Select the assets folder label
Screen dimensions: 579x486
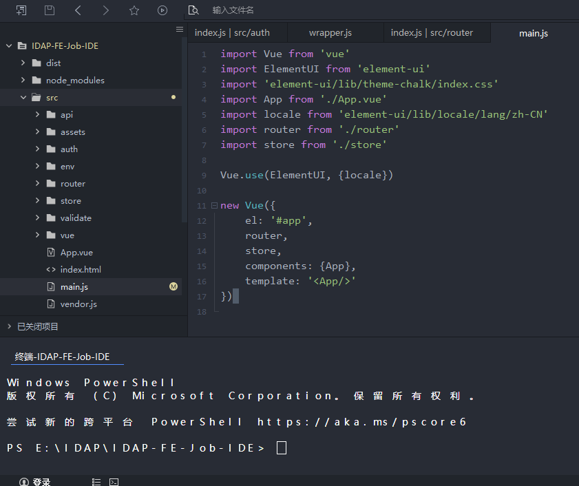[73, 132]
